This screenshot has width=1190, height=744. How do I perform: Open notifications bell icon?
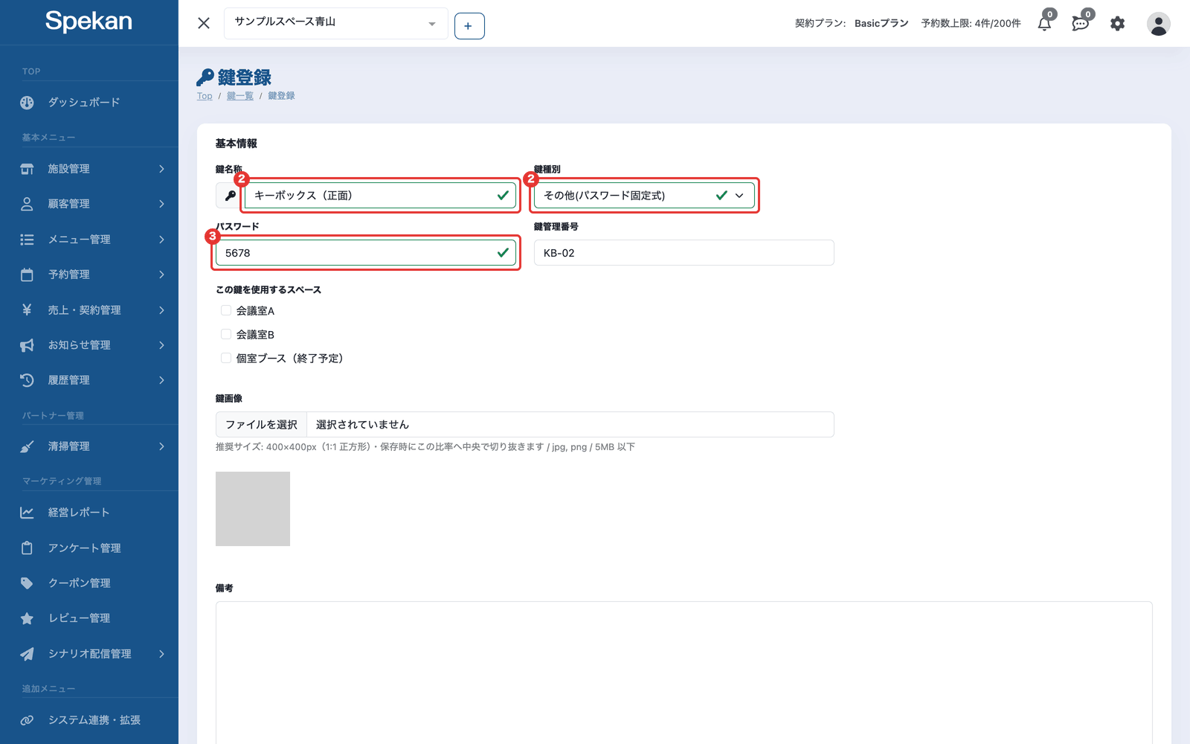[1045, 24]
